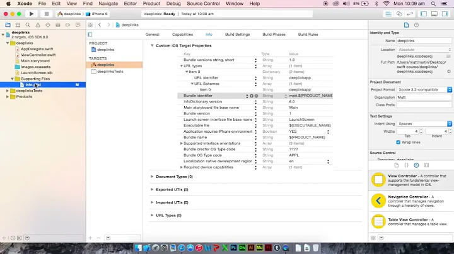The height and width of the screenshot is (254, 454).
Task: Open Spotlight search in menu bar
Action: click(x=433, y=4)
